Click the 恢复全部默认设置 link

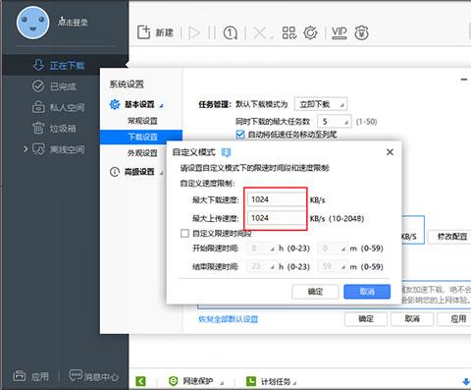(x=229, y=319)
